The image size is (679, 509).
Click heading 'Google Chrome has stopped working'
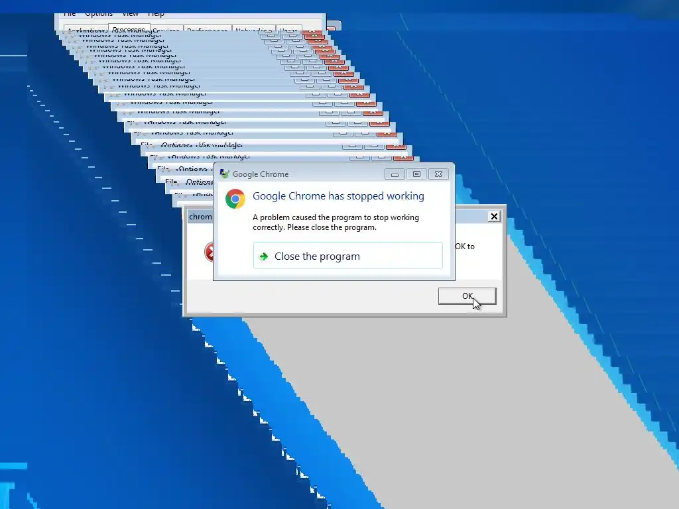[x=338, y=196]
